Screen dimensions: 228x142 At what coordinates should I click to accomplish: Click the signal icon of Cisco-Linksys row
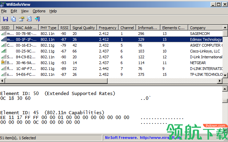[x=4, y=51]
